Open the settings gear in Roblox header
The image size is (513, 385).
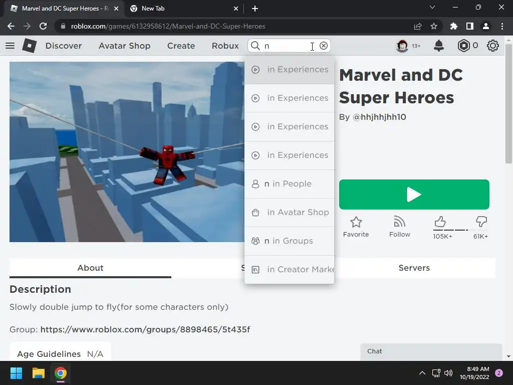(x=493, y=46)
